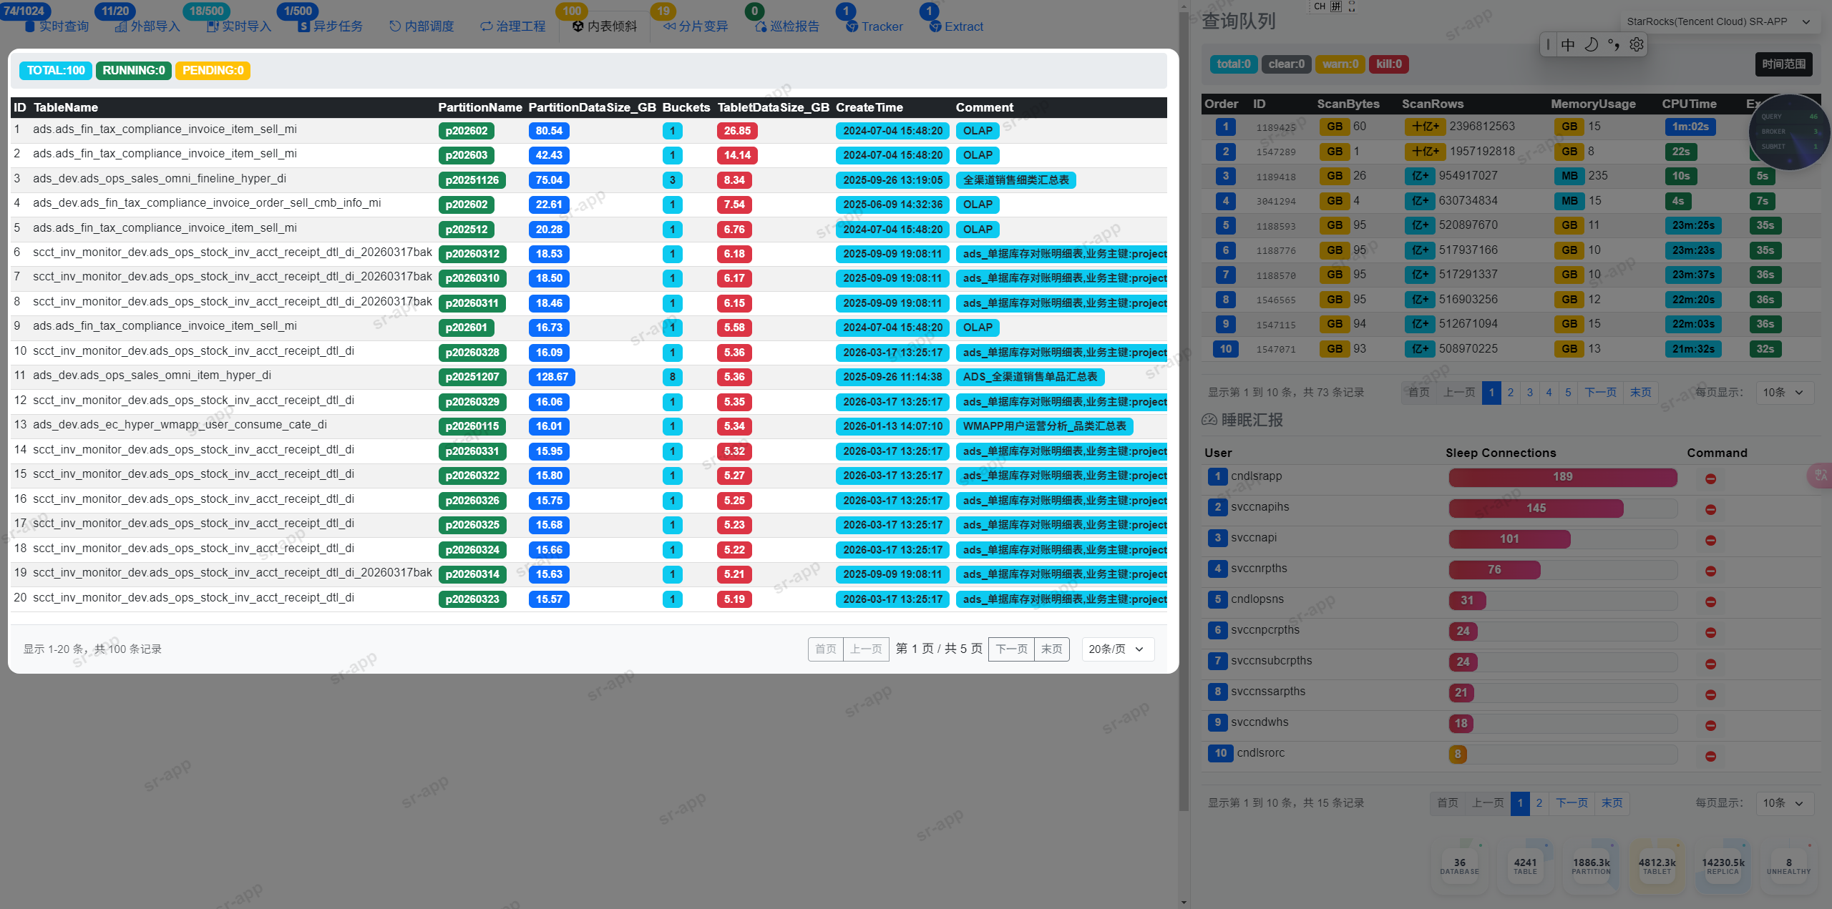The width and height of the screenshot is (1832, 909).
Task: Click the 189 sleep connections bar
Action: pyautogui.click(x=1562, y=477)
